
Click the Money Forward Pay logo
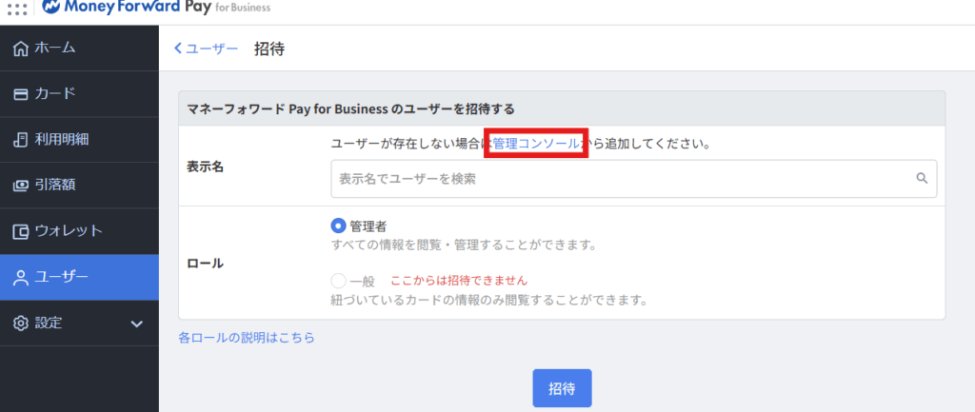156,8
